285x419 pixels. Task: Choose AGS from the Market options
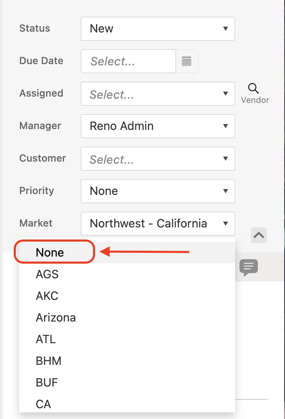[x=47, y=274]
